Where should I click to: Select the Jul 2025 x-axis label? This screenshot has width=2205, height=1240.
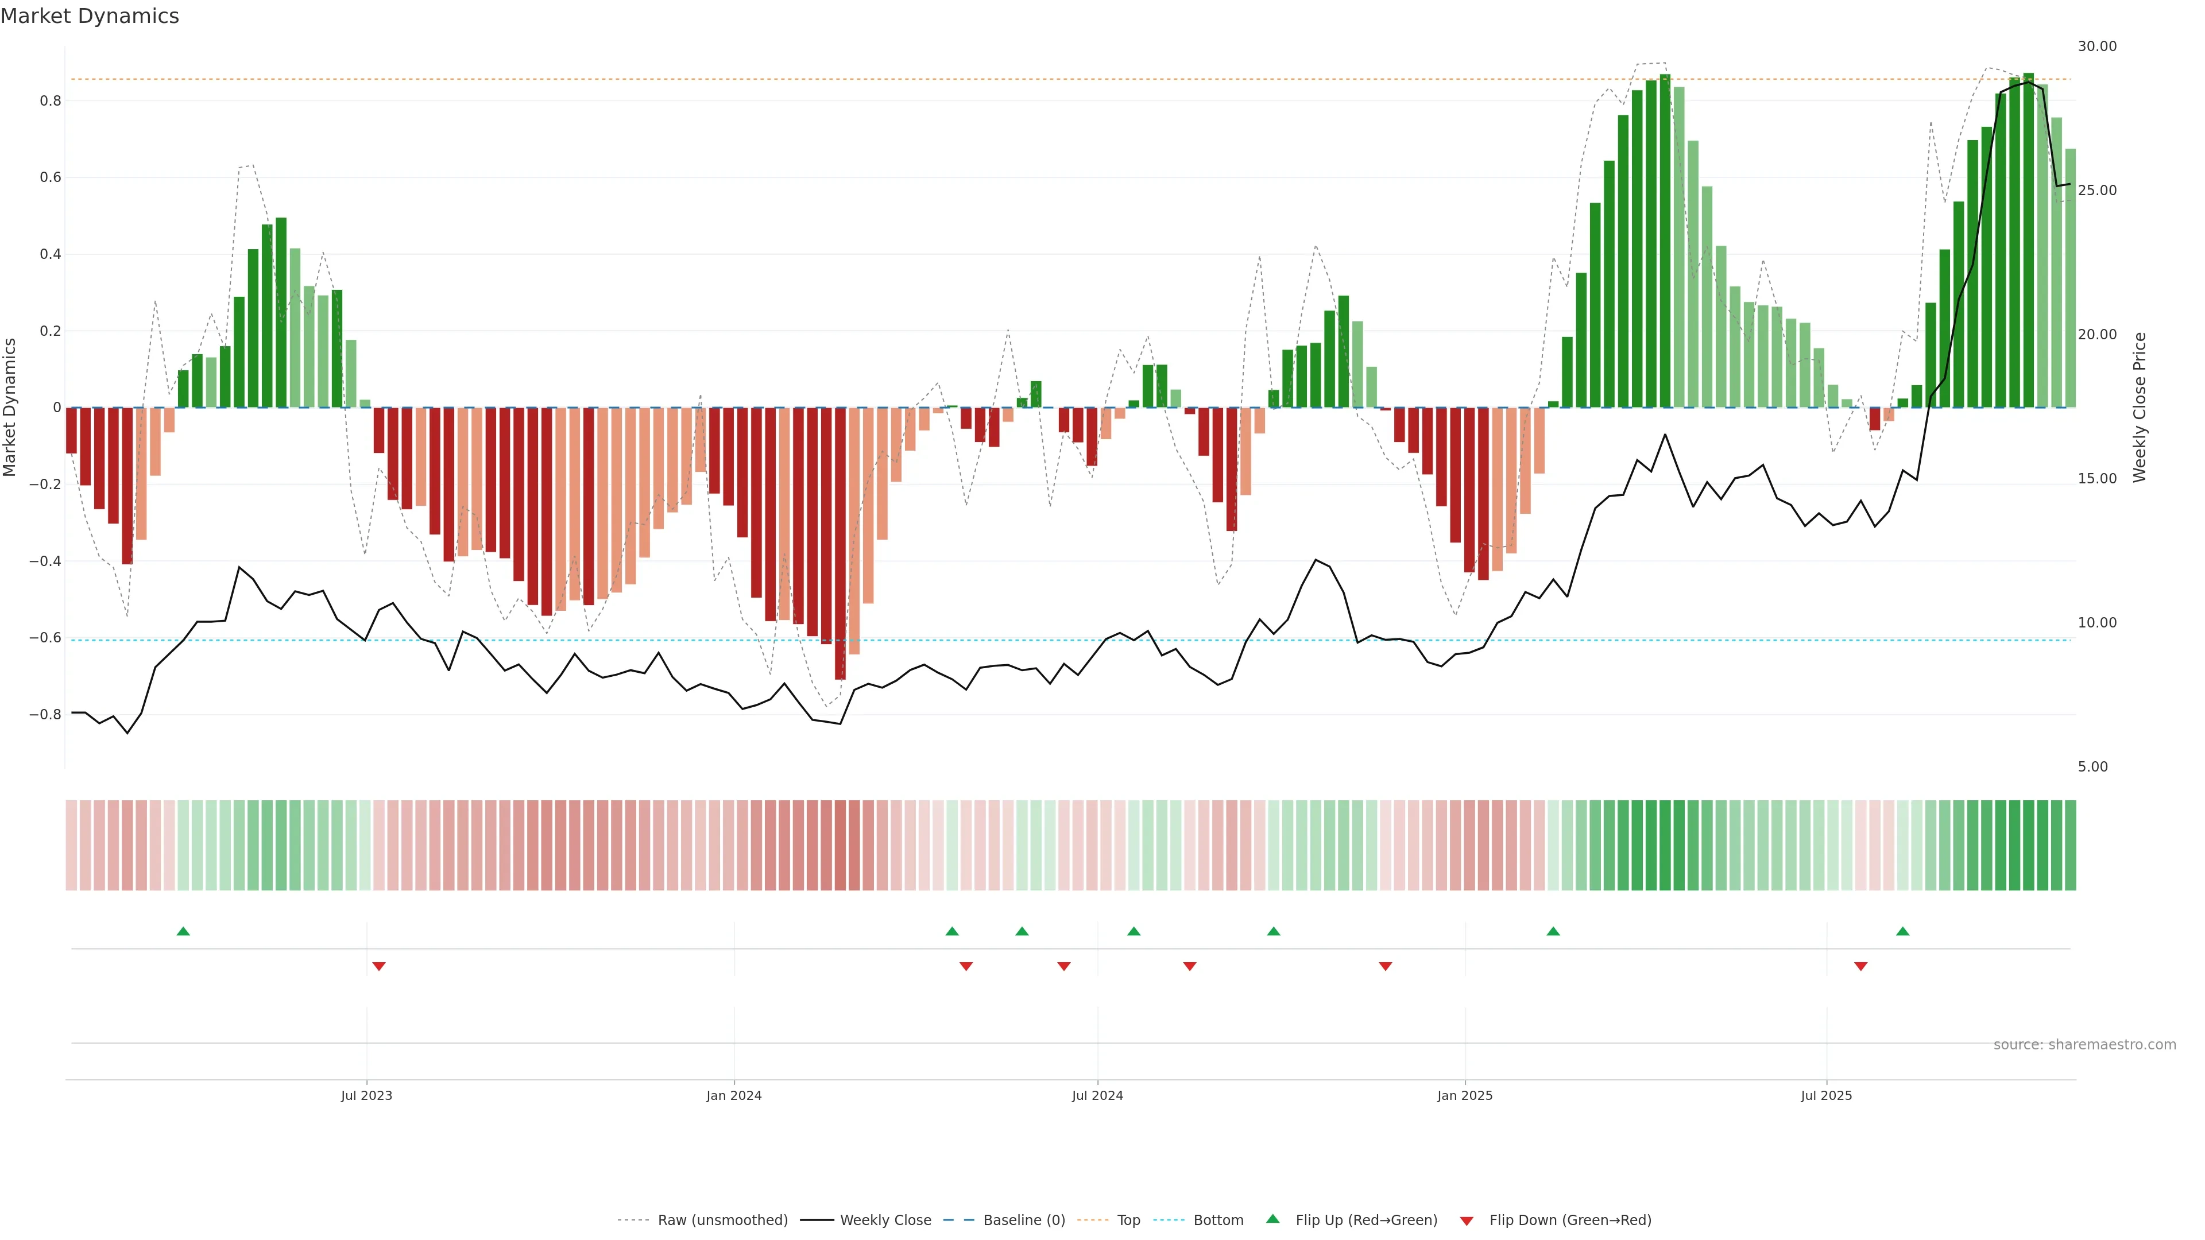click(x=1826, y=1095)
